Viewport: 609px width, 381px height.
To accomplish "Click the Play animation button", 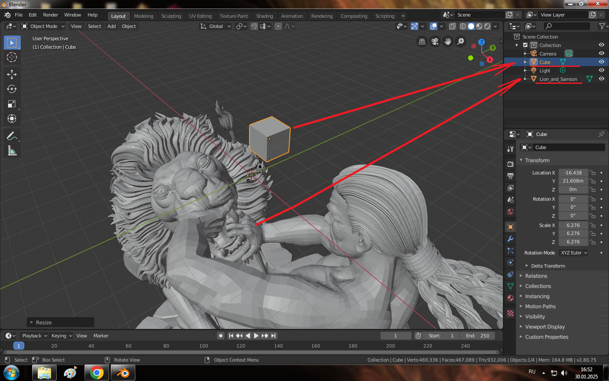I will [256, 336].
